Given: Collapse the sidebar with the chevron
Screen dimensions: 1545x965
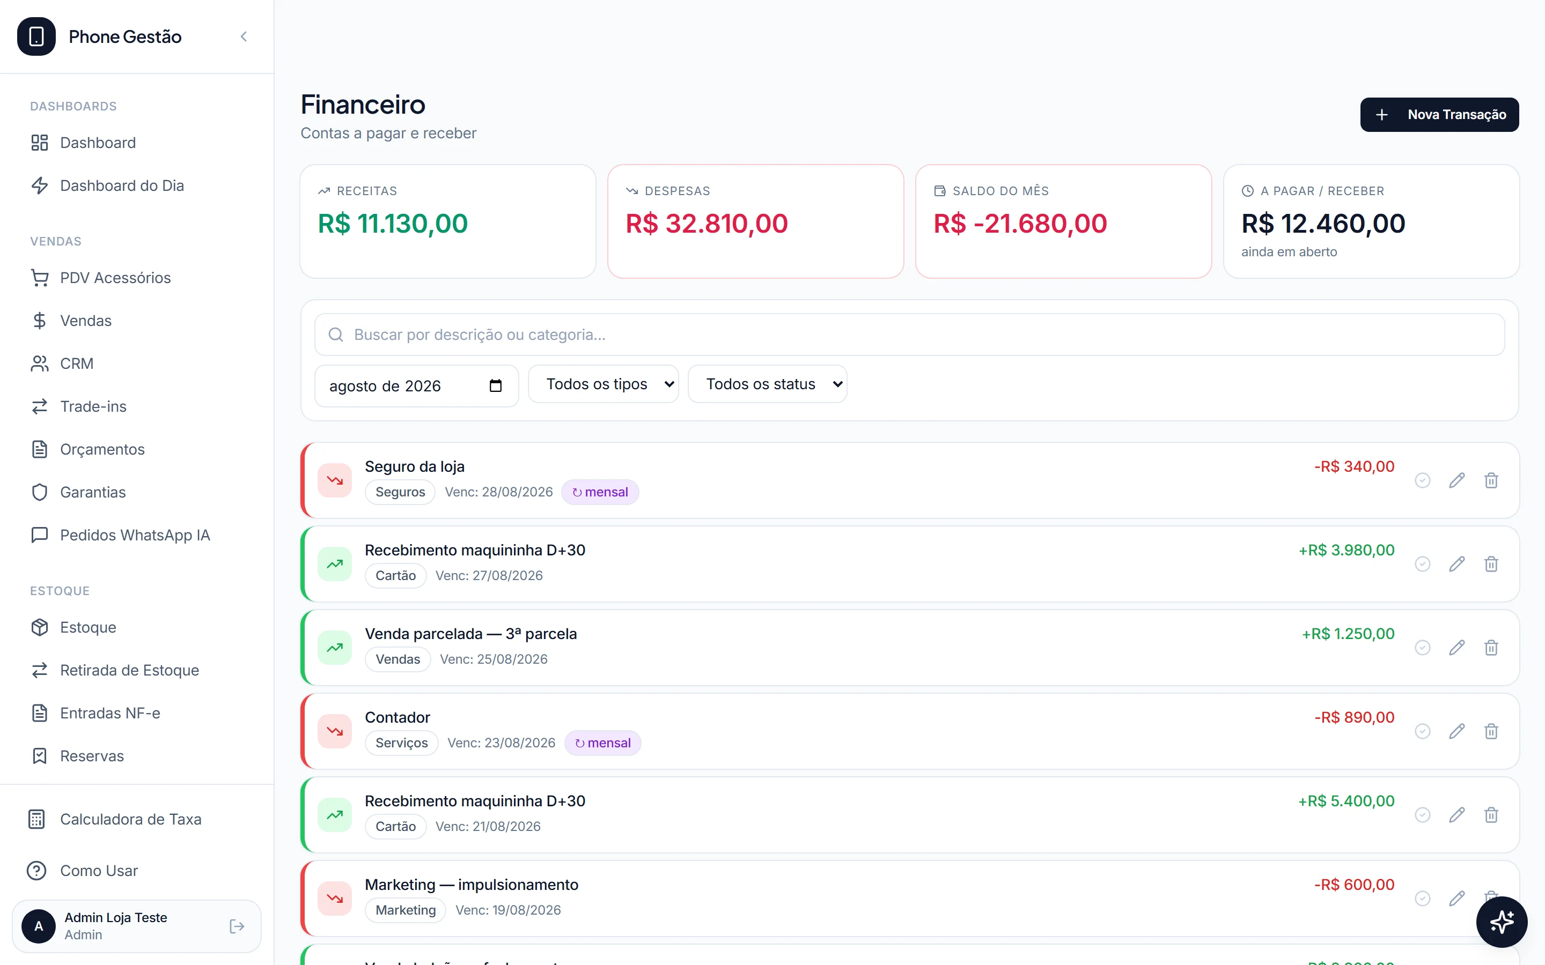Looking at the screenshot, I should tap(243, 36).
